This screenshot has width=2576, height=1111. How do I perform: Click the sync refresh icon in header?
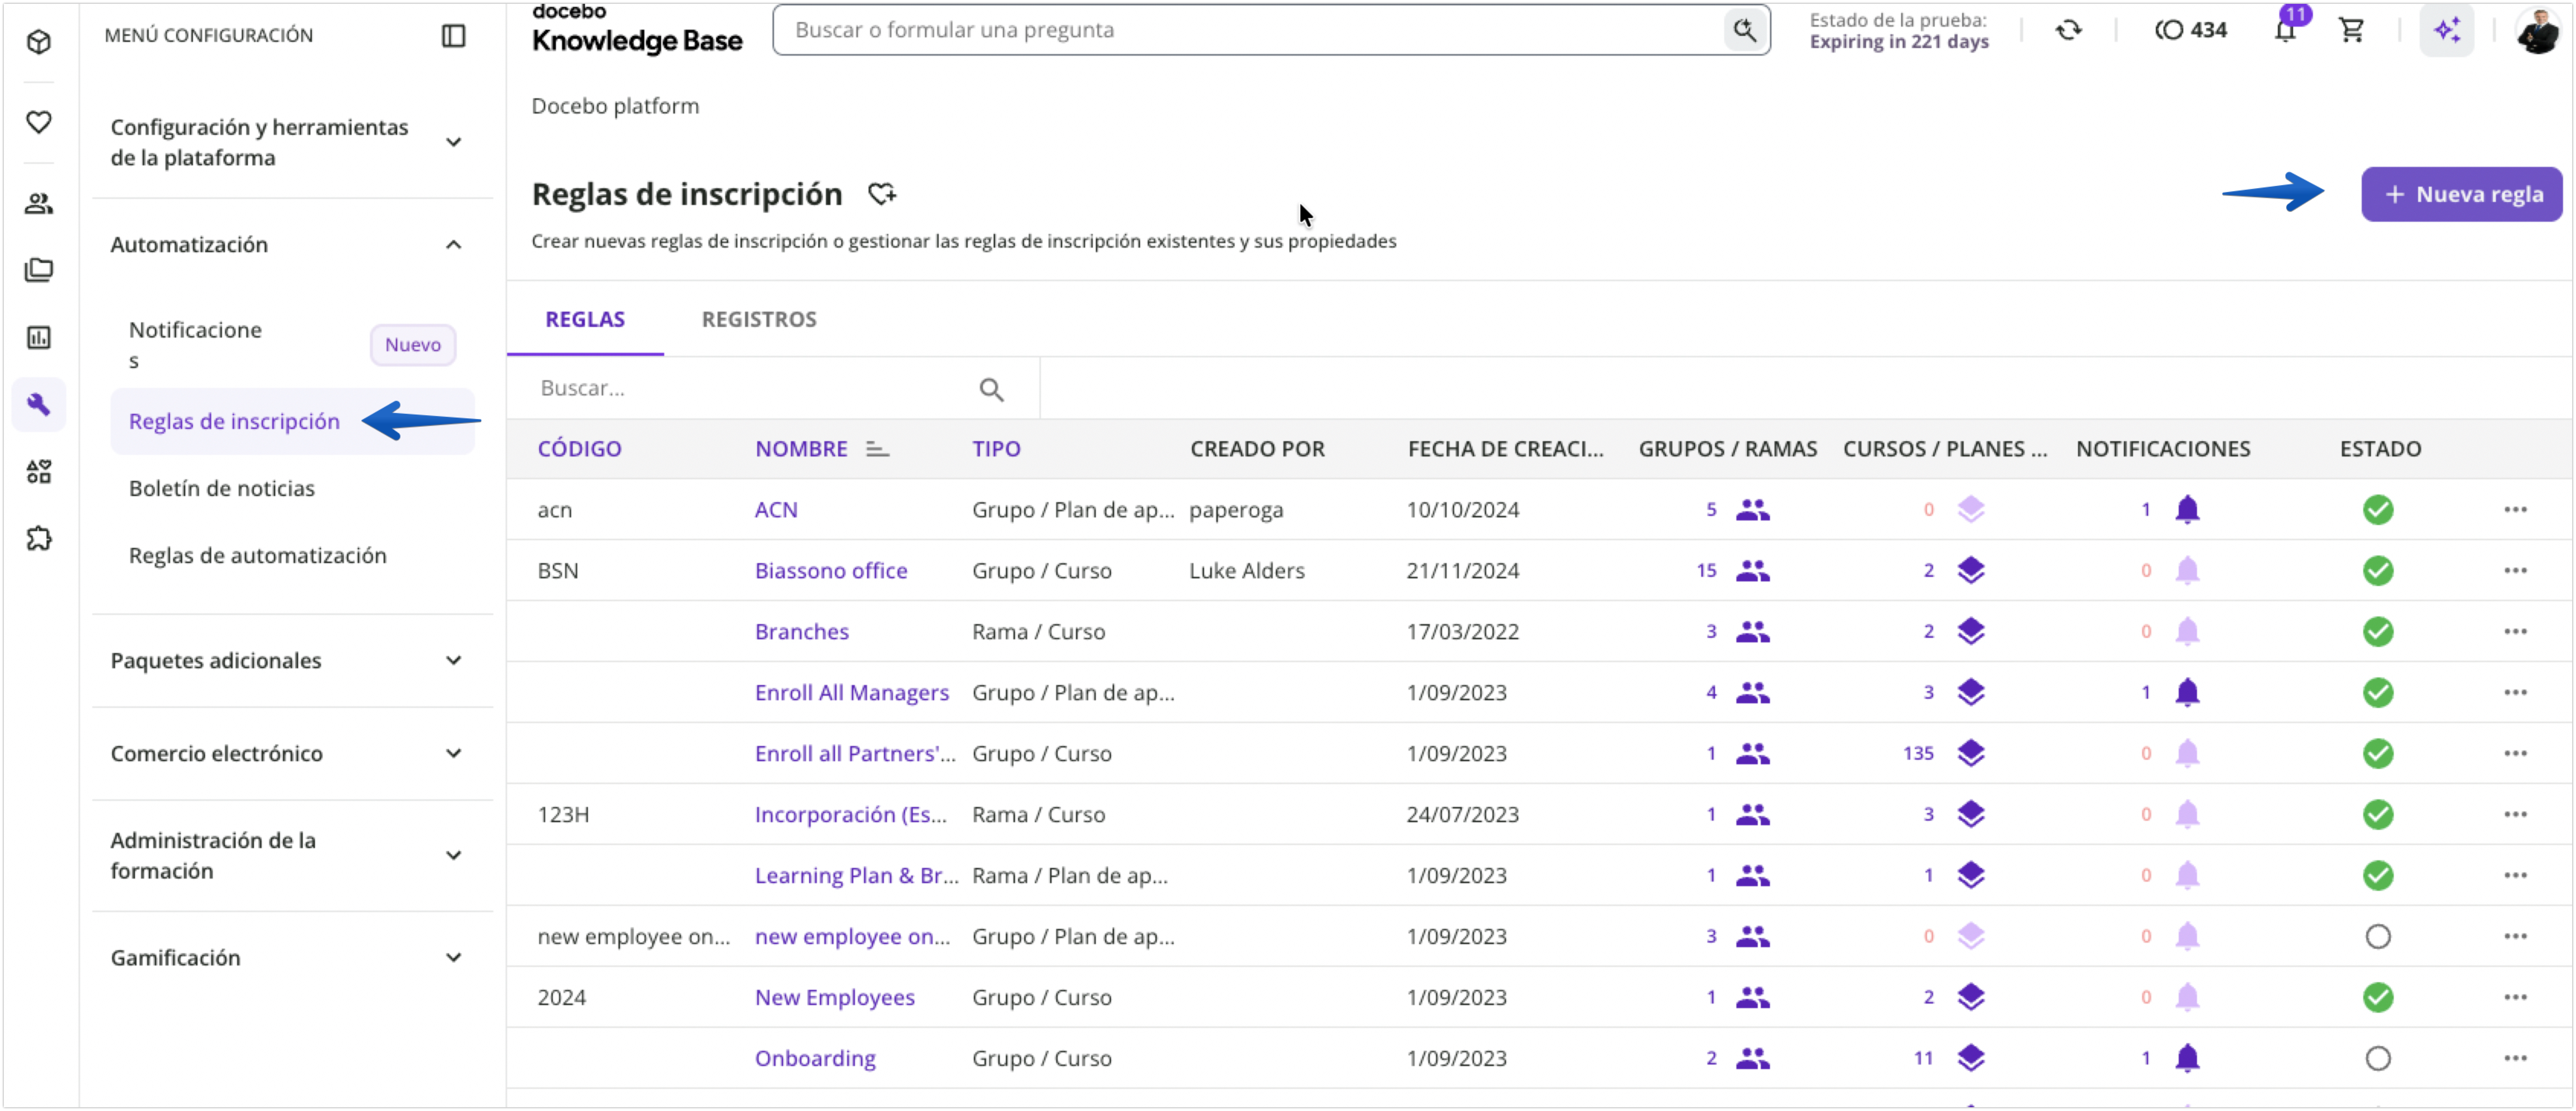2068,30
